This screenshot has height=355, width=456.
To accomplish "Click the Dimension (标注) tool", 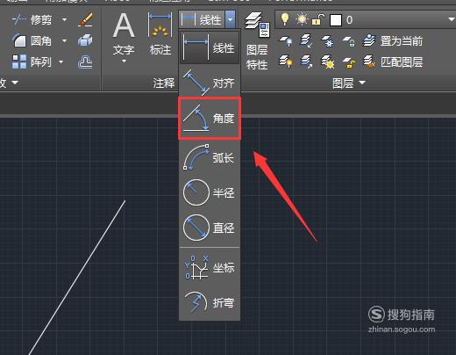I will click(x=160, y=33).
